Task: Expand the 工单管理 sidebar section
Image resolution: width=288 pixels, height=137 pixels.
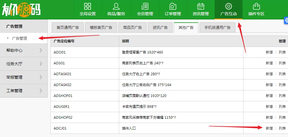Action: [24, 91]
